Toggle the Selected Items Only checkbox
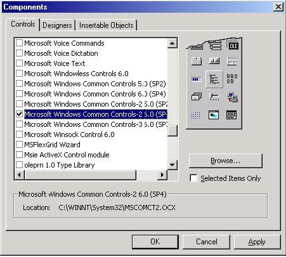The image size is (286, 257). tap(193, 178)
